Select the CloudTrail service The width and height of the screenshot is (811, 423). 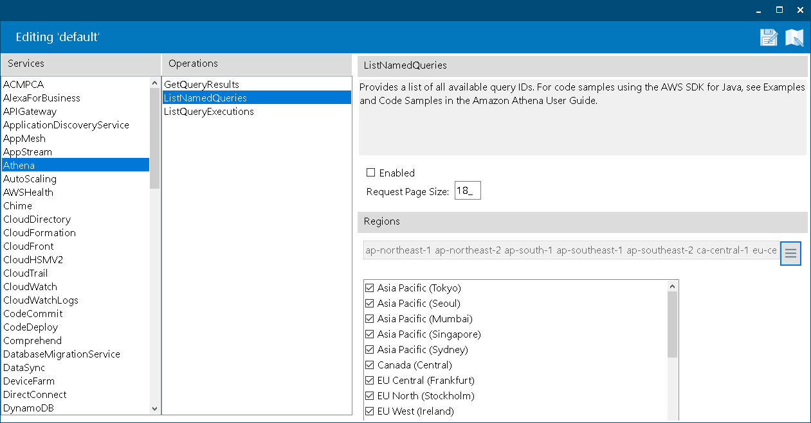coord(75,273)
